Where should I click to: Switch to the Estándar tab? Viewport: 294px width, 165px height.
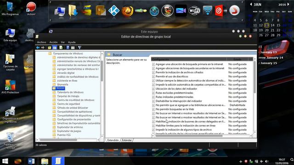coord(127,140)
